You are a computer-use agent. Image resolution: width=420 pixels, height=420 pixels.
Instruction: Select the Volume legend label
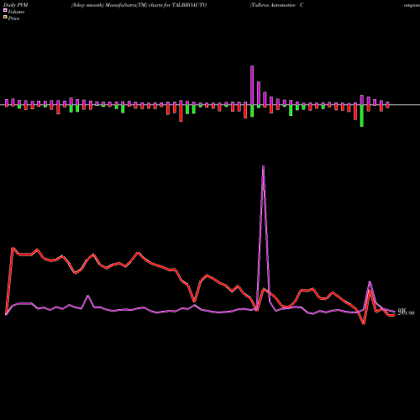(x=16, y=12)
